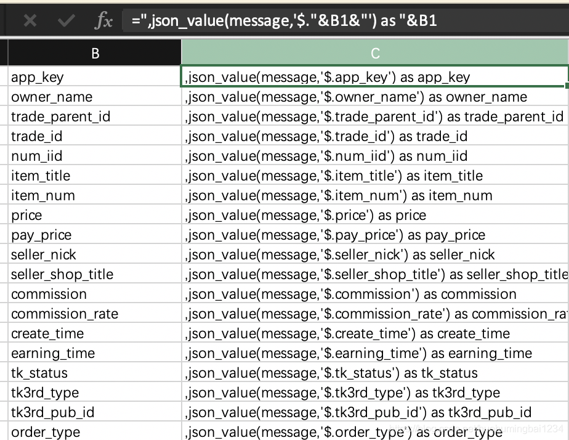Select column C cell ending 'as order_type'

point(375,431)
